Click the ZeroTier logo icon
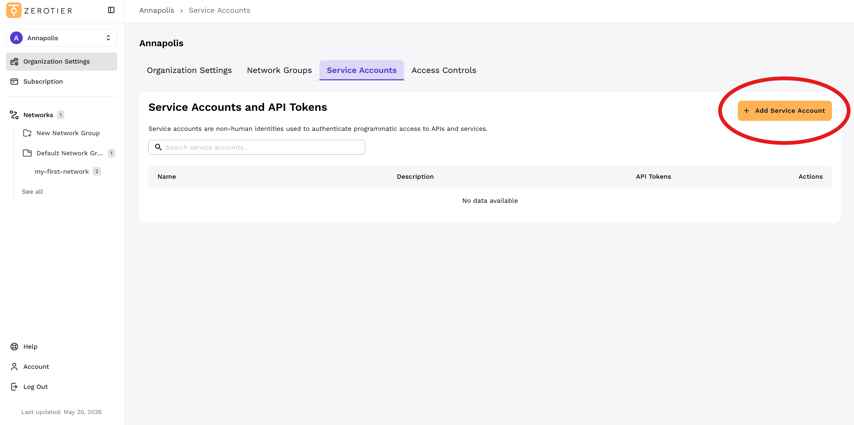The width and height of the screenshot is (854, 425). [14, 10]
